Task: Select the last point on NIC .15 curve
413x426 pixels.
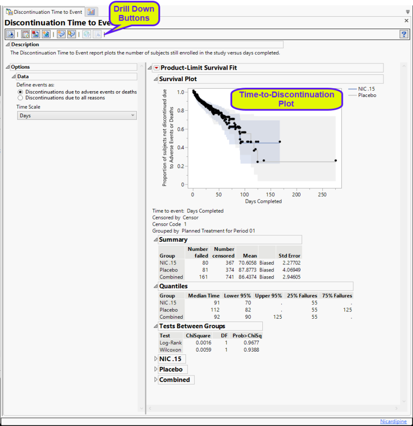Action: coord(279,142)
